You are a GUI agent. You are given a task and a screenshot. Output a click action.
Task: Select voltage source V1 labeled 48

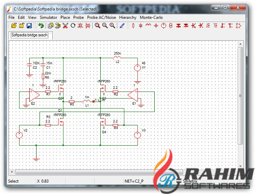(x=137, y=68)
